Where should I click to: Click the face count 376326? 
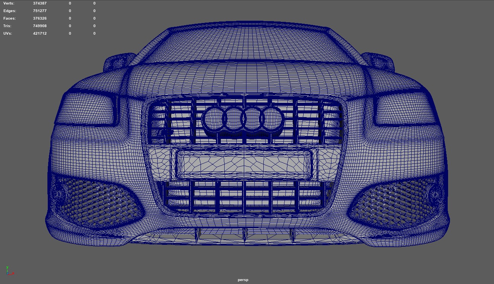(40, 18)
